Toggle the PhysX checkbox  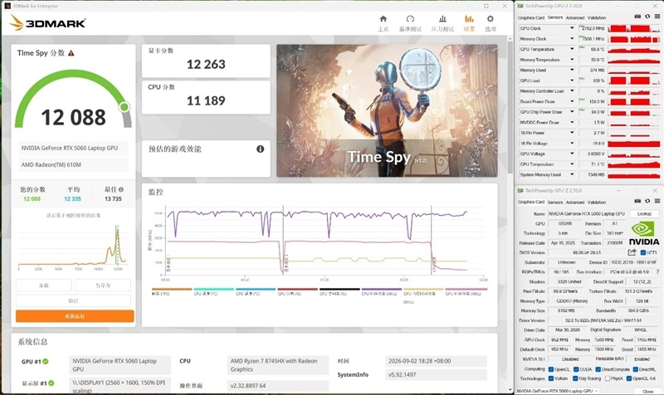(x=608, y=378)
